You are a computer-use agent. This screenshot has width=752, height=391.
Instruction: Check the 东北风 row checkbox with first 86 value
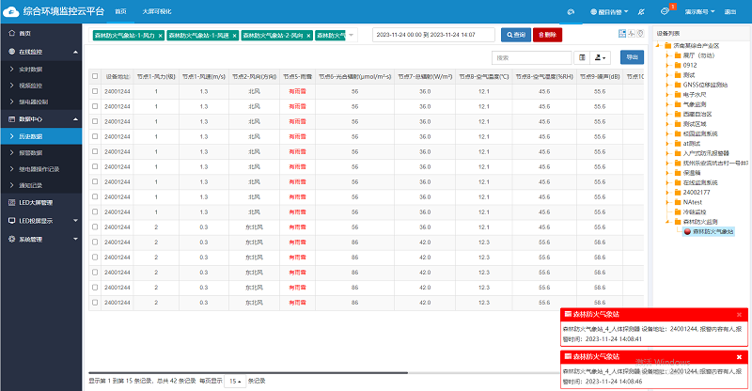(x=95, y=242)
